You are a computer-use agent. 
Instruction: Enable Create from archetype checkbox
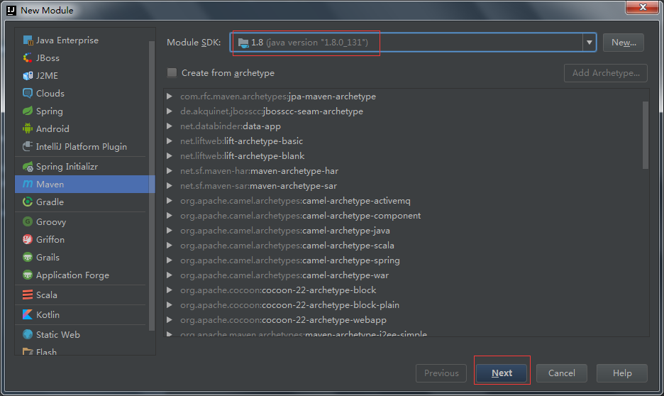pyautogui.click(x=172, y=73)
